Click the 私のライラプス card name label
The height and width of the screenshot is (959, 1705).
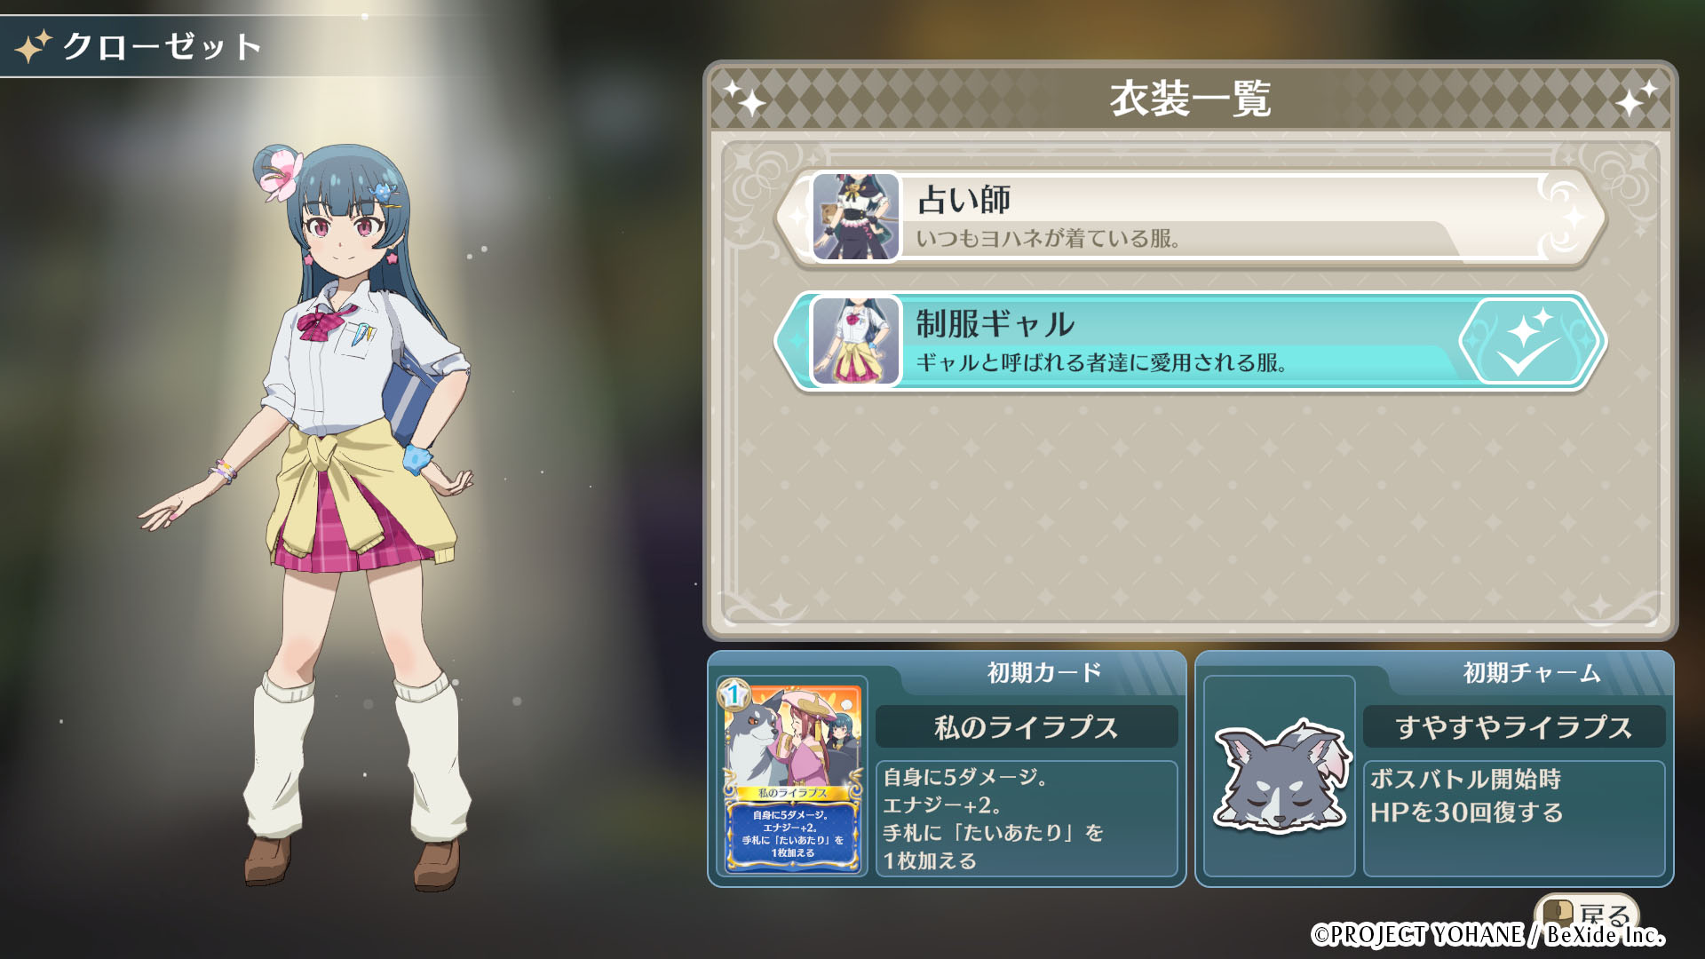coord(1027,727)
